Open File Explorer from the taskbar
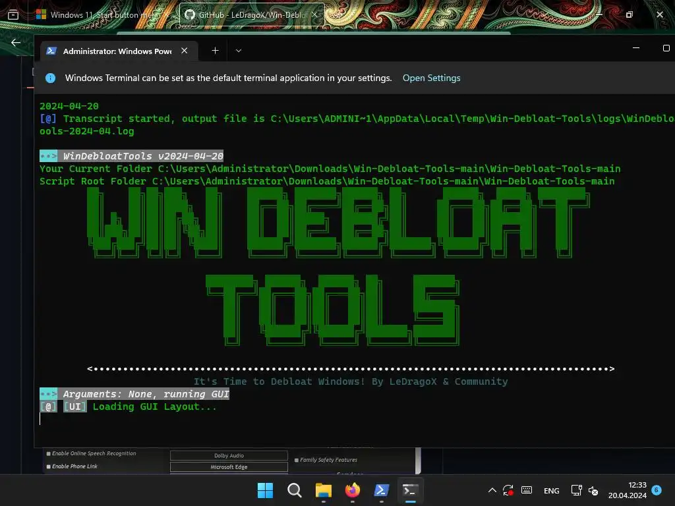 323,490
